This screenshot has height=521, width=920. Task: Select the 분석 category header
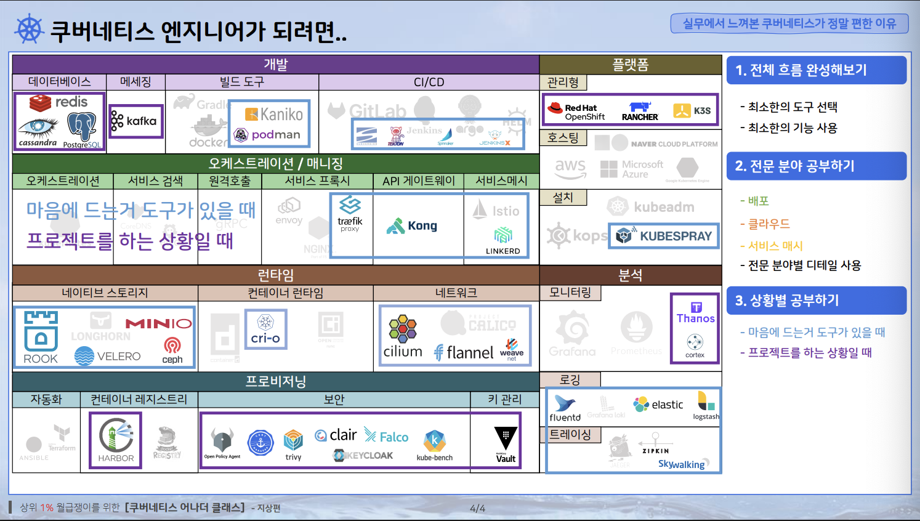tap(631, 275)
